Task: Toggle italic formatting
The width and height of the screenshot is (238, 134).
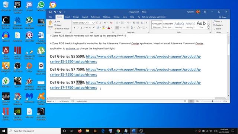Action: tap(78, 28)
